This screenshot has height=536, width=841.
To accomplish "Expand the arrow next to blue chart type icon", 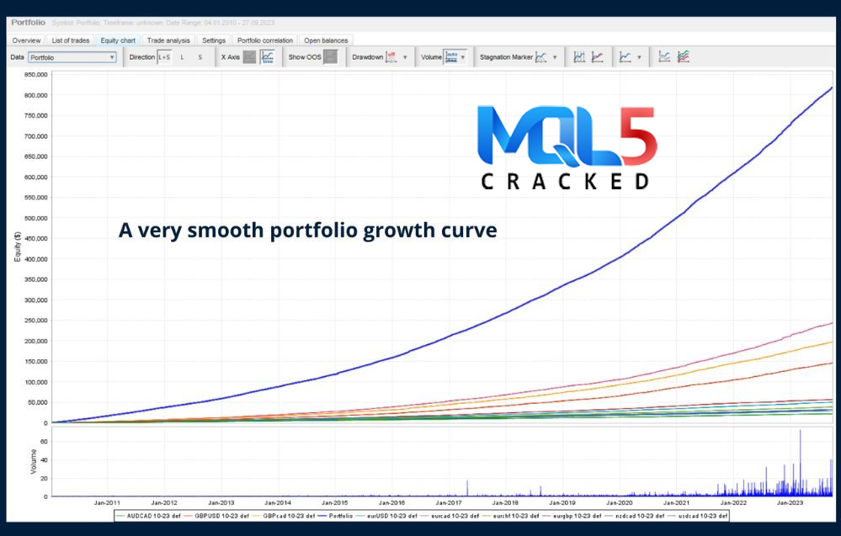I will coord(639,57).
